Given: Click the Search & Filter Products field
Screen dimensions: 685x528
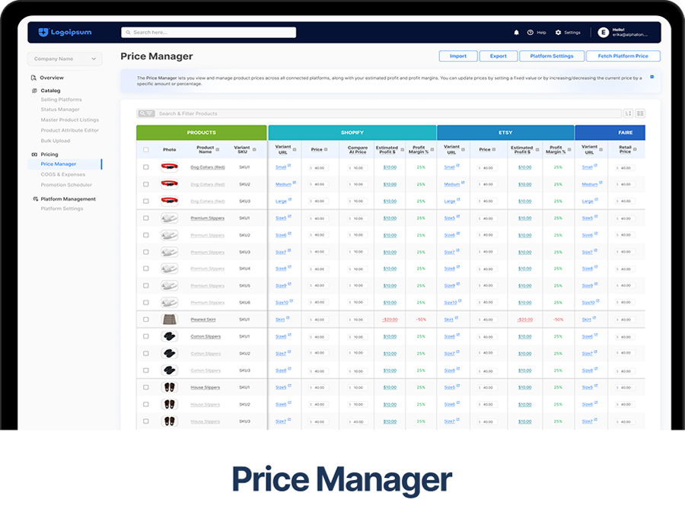Looking at the screenshot, I should (x=381, y=113).
